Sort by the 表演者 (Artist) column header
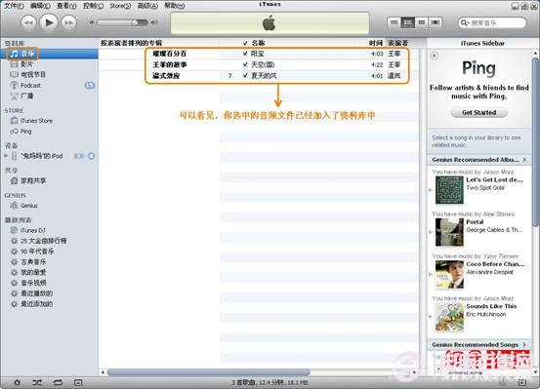This screenshot has height=389, width=540. pos(398,43)
